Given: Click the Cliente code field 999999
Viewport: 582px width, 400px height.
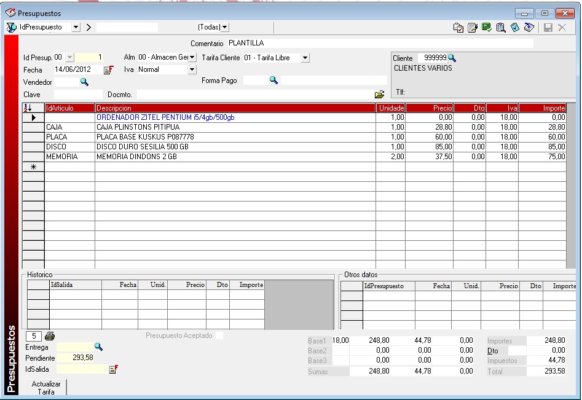Looking at the screenshot, I should point(433,58).
